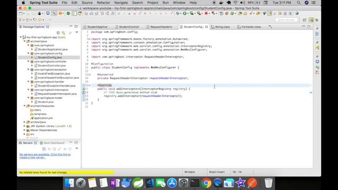Select StudentController.java in Package Explorer
This screenshot has width=338, height=190.
coord(52,65)
